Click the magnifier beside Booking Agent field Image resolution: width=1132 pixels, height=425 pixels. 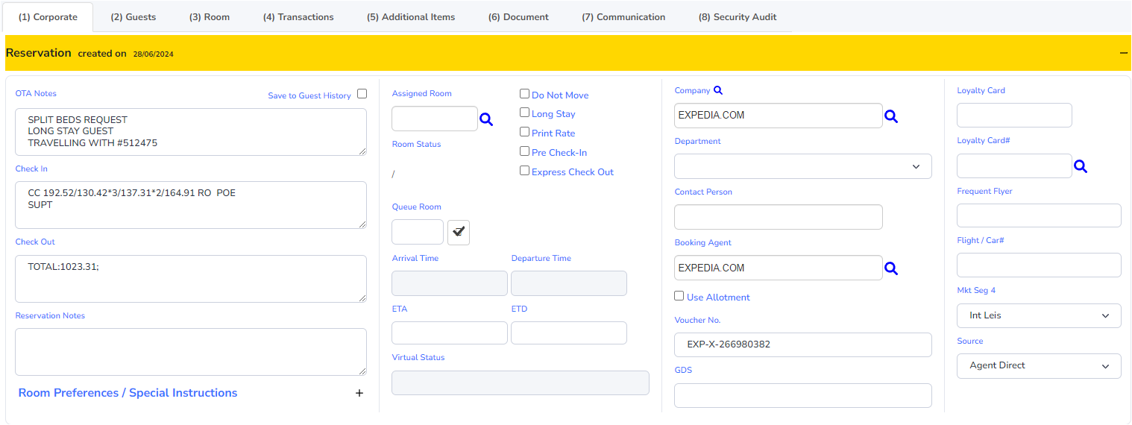[x=891, y=268]
